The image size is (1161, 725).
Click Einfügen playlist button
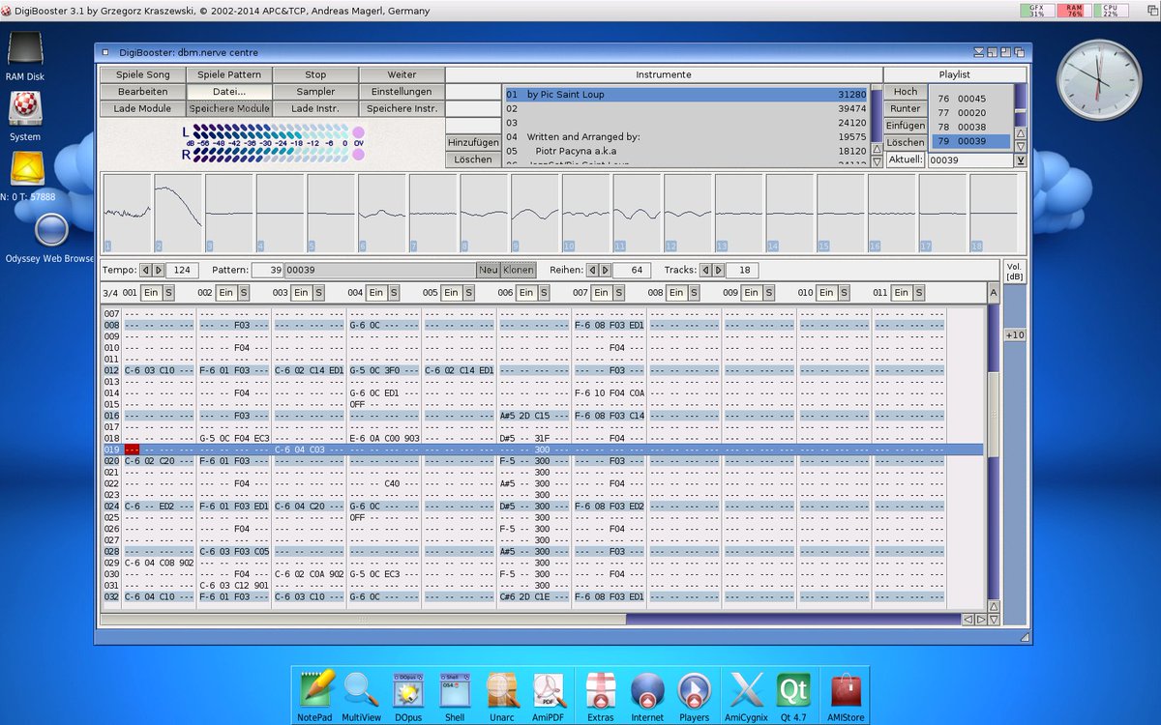point(905,126)
